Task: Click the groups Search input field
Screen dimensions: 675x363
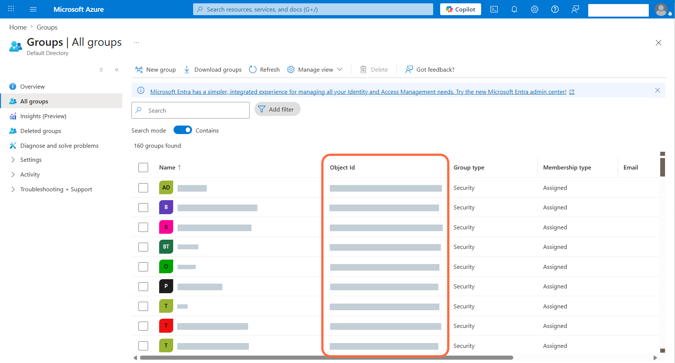Action: (x=191, y=110)
